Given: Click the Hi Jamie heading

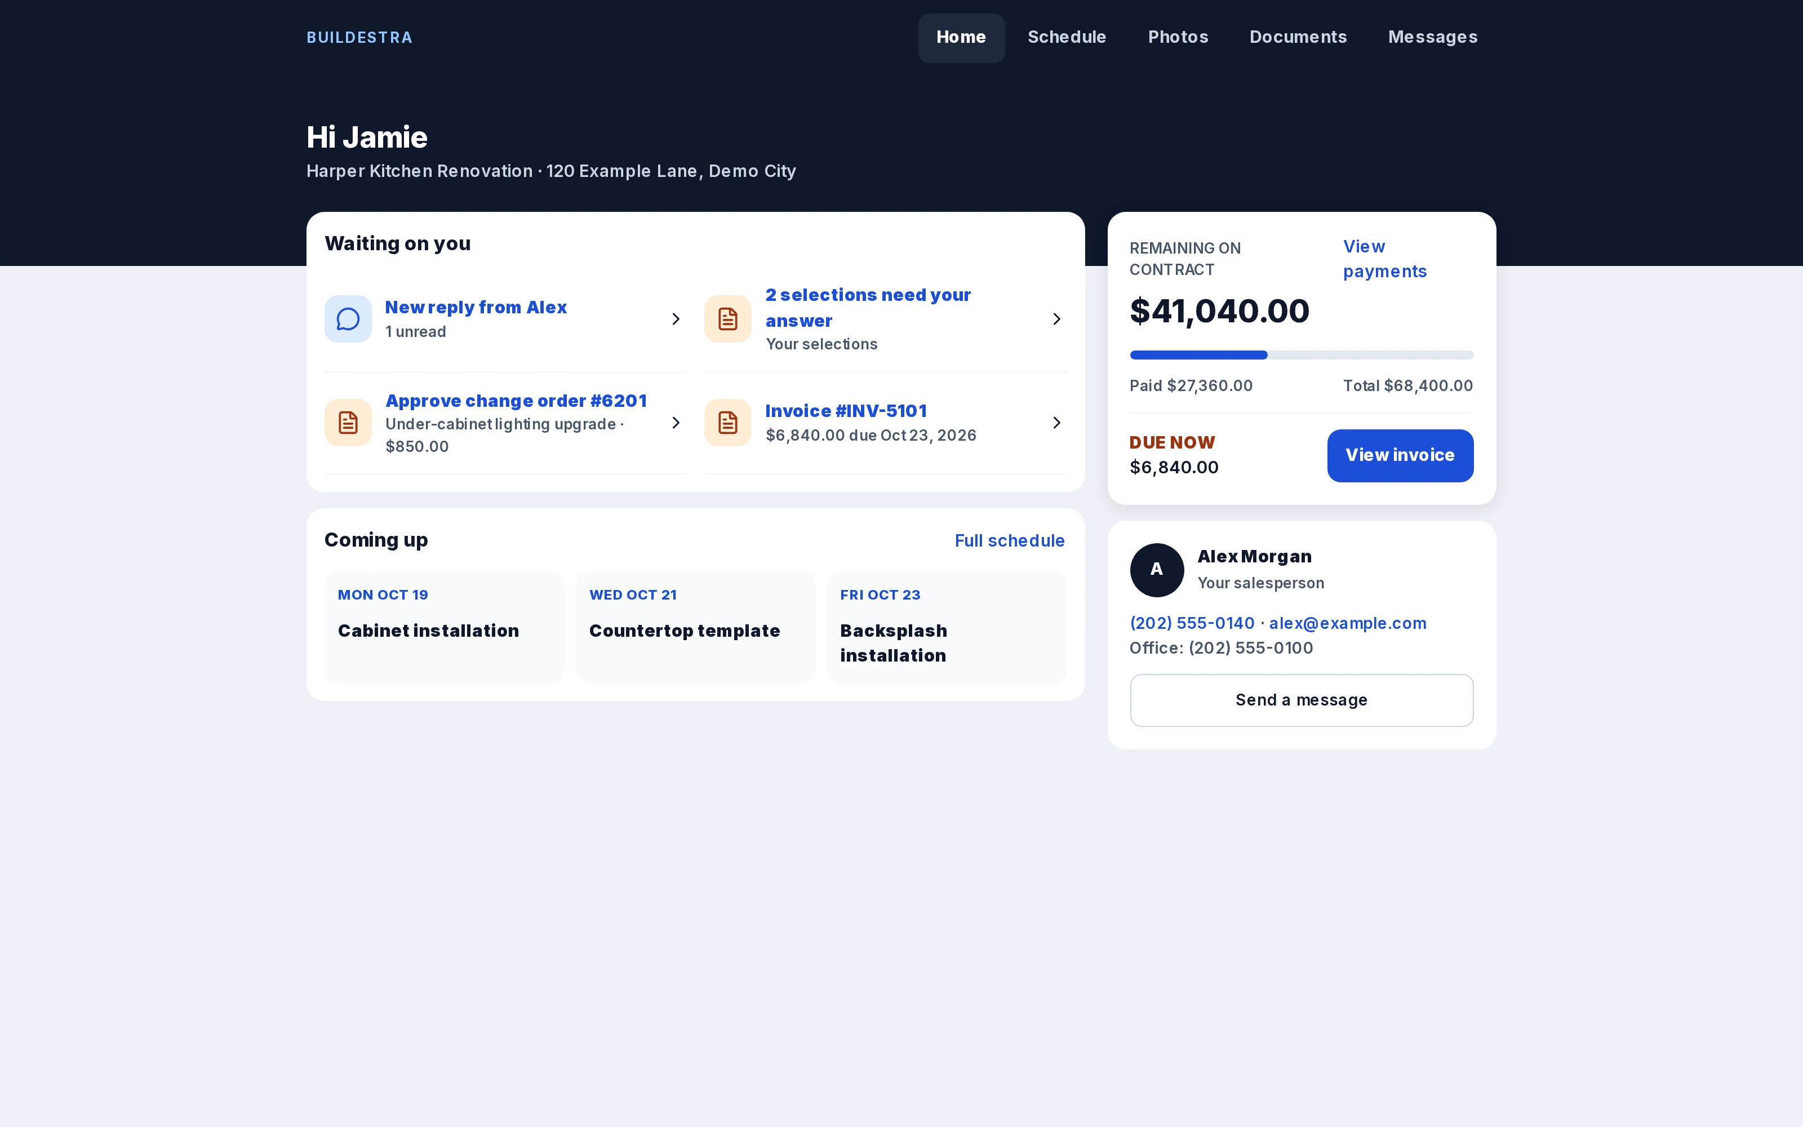Looking at the screenshot, I should pos(367,137).
